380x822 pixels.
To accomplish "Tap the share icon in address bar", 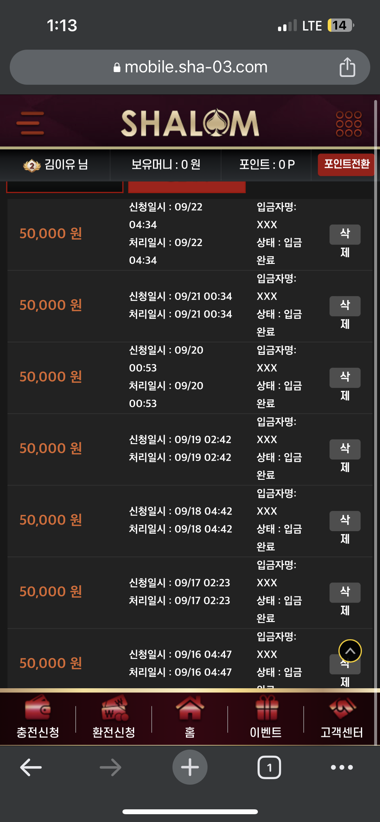I will point(347,67).
